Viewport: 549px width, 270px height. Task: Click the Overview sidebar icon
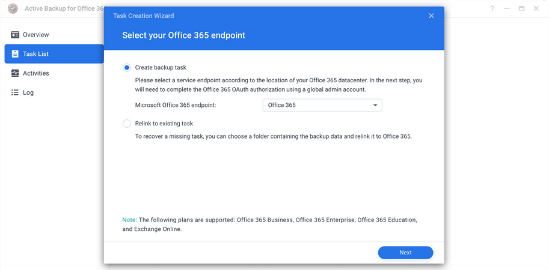click(x=15, y=35)
